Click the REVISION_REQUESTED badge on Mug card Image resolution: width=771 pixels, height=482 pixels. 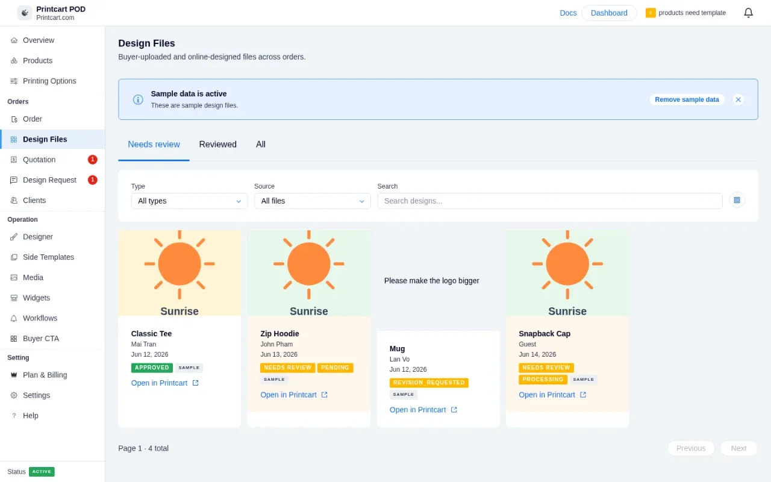429,383
